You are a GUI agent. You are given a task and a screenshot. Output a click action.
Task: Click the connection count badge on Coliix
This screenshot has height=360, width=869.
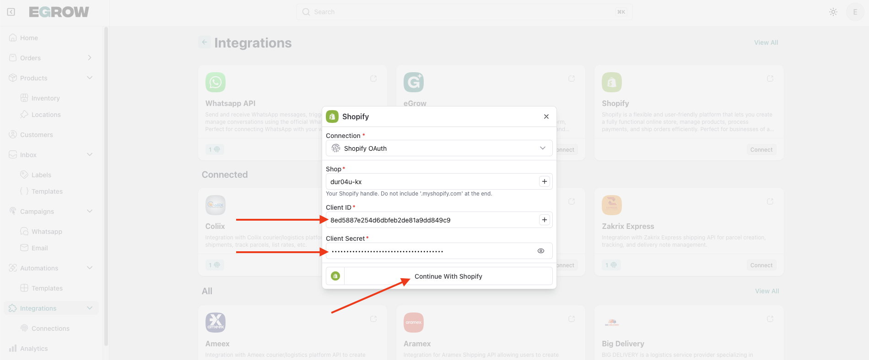point(215,265)
